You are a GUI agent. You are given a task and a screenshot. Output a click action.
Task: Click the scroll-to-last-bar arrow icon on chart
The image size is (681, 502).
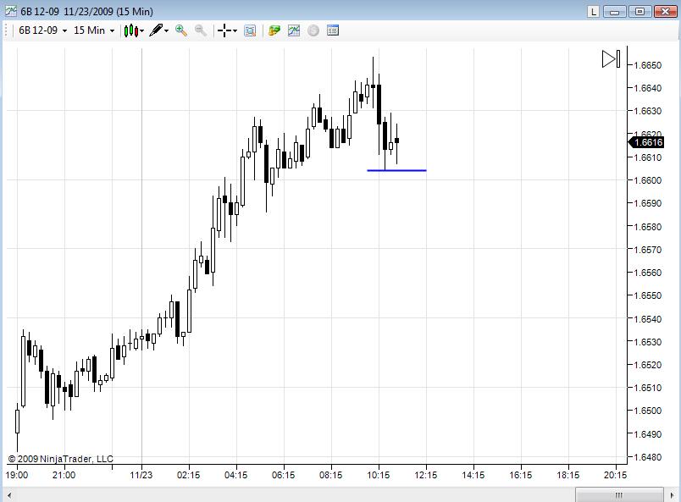point(611,59)
